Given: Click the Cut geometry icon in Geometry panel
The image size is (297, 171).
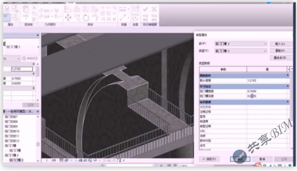Looking at the screenshot, I should click(x=41, y=10).
